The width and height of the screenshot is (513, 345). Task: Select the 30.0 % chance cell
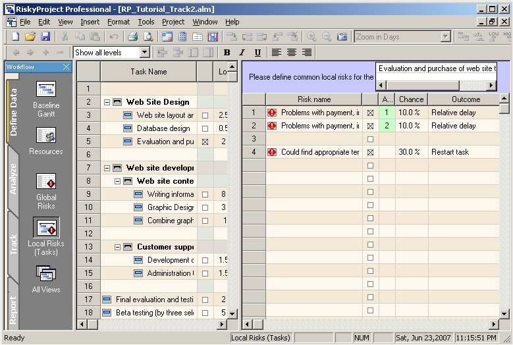point(412,152)
